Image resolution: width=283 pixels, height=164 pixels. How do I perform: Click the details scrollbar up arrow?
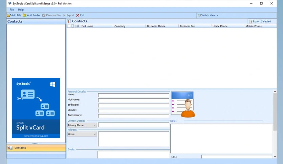275,91
